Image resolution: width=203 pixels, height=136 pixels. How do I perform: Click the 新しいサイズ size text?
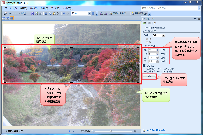tap(159, 72)
